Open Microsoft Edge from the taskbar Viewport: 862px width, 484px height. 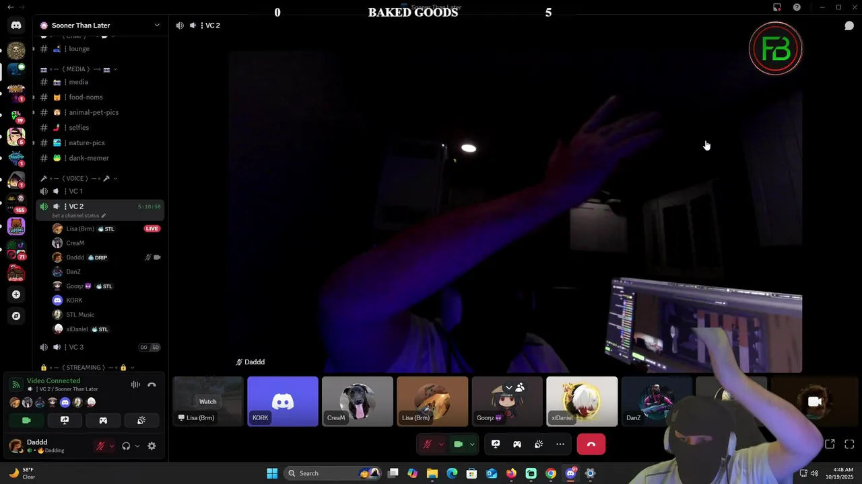452,473
